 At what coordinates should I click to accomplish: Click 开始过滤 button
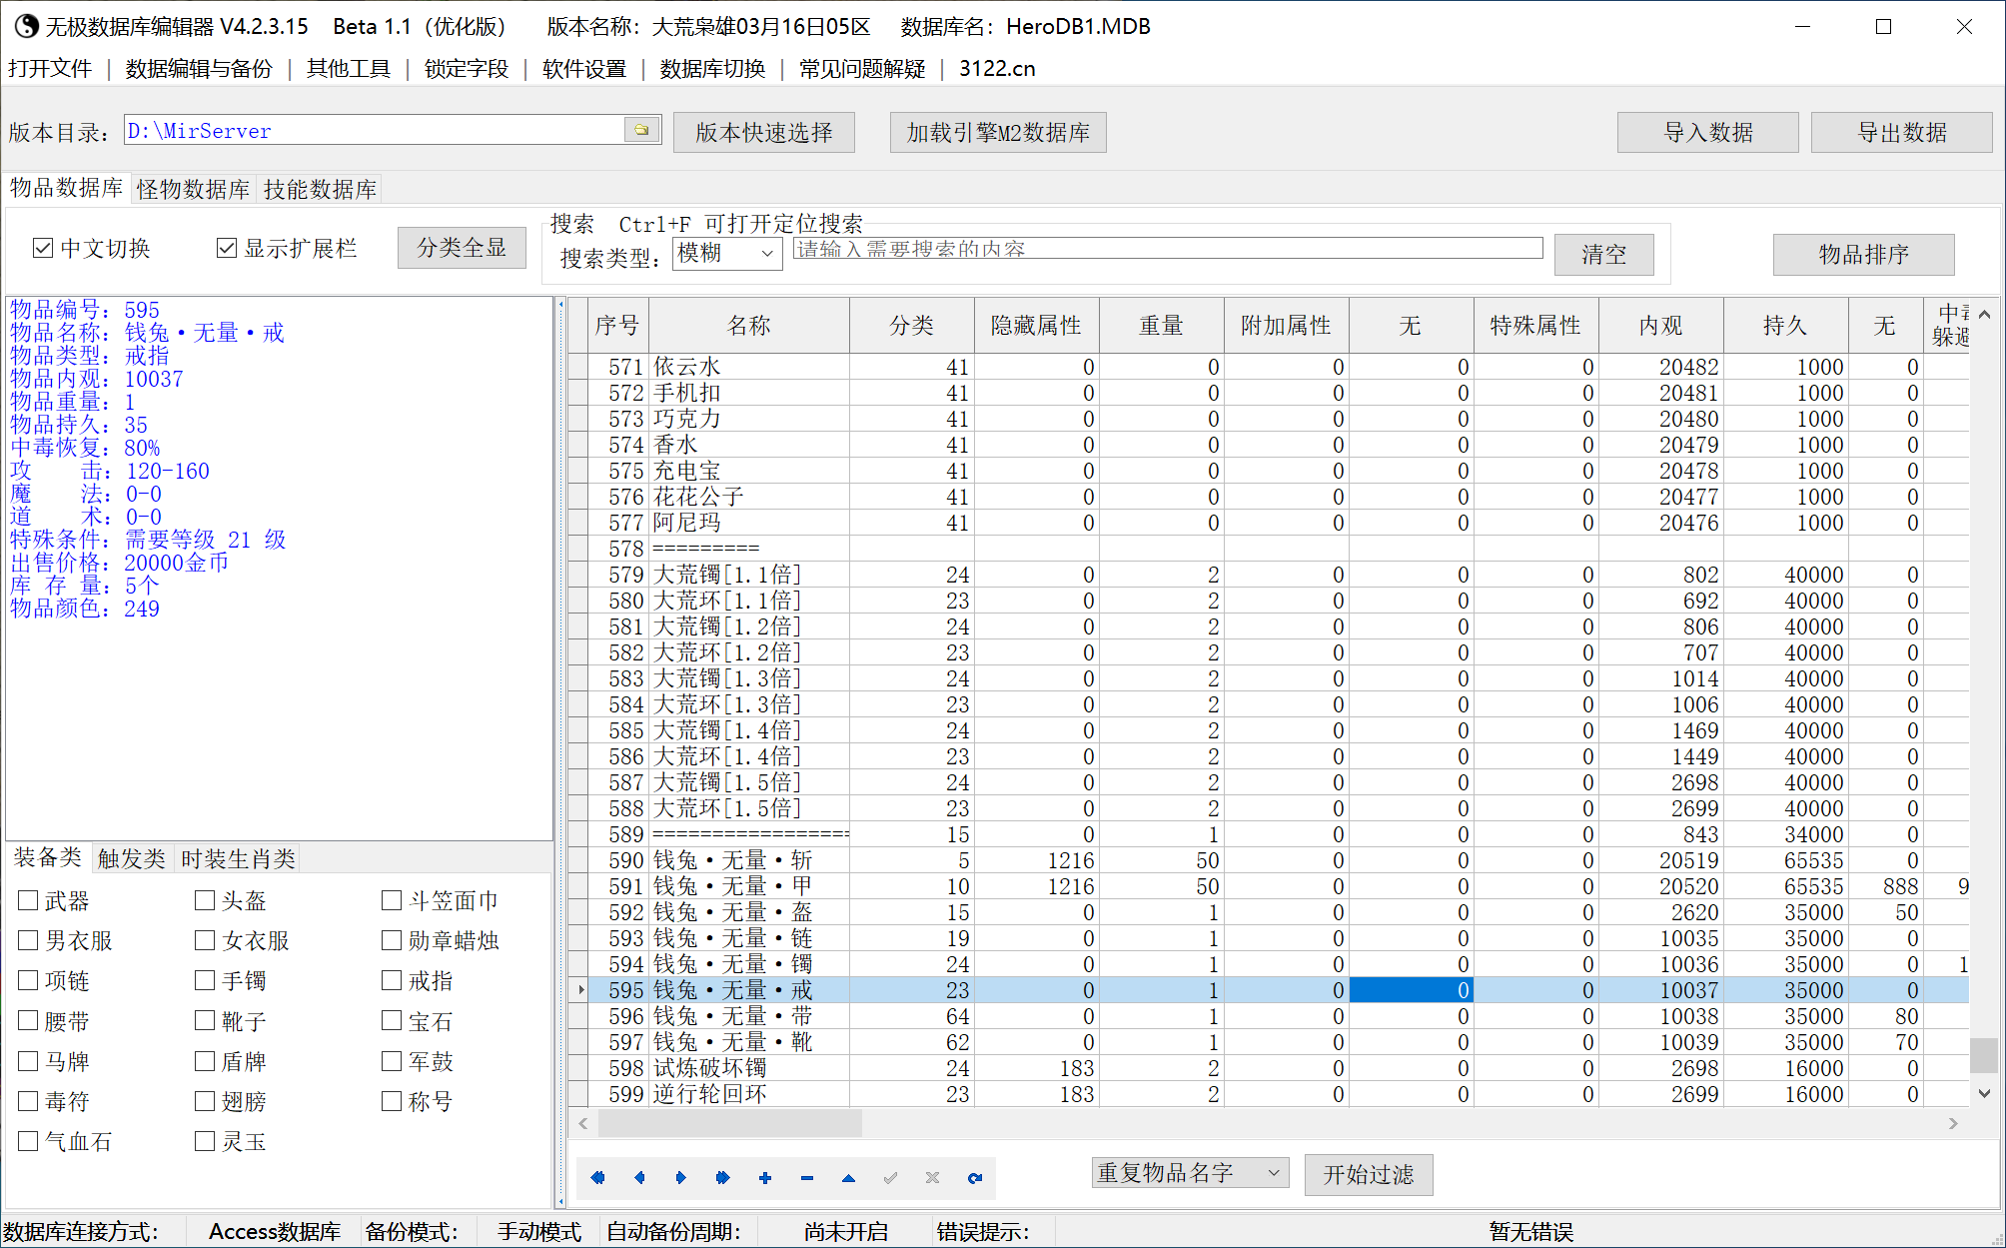1369,1174
